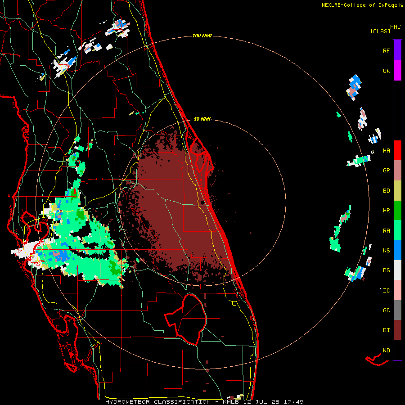This screenshot has width=405, height=405.
Task: Click the ND legend label
Action: (x=386, y=351)
